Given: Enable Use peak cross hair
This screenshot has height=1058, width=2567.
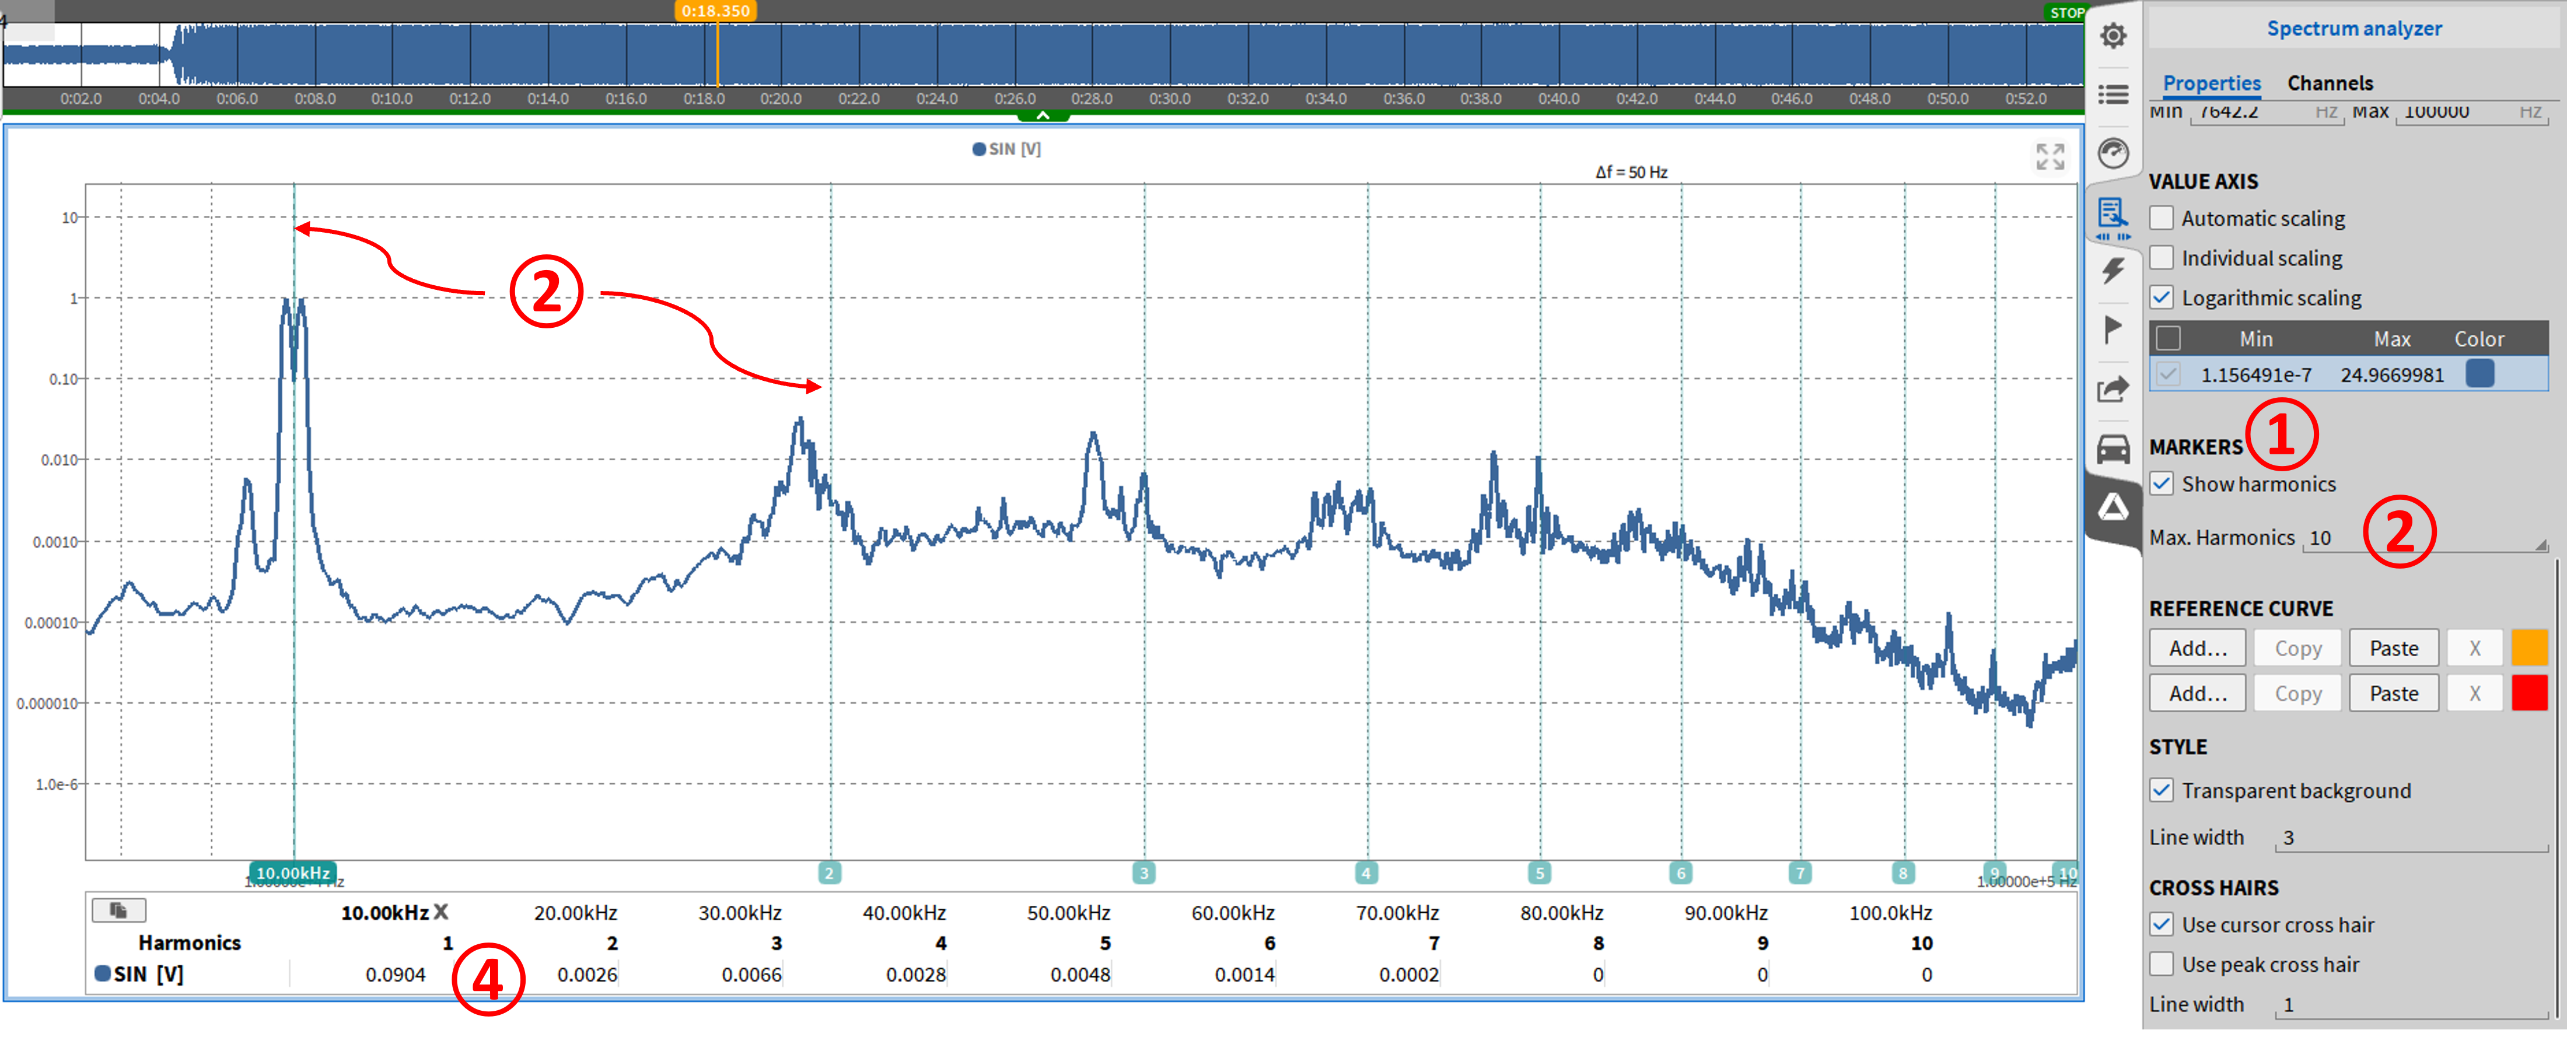Looking at the screenshot, I should pos(2162,964).
